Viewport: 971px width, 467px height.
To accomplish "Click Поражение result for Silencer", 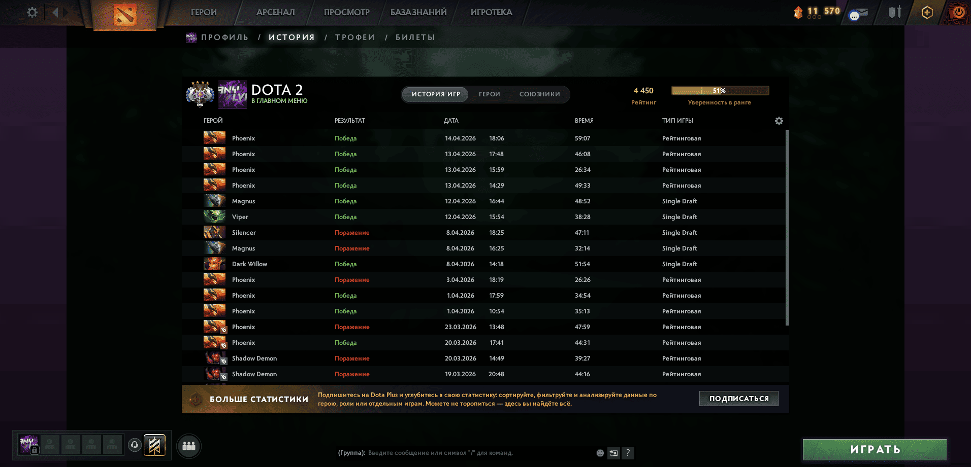I will tap(352, 233).
